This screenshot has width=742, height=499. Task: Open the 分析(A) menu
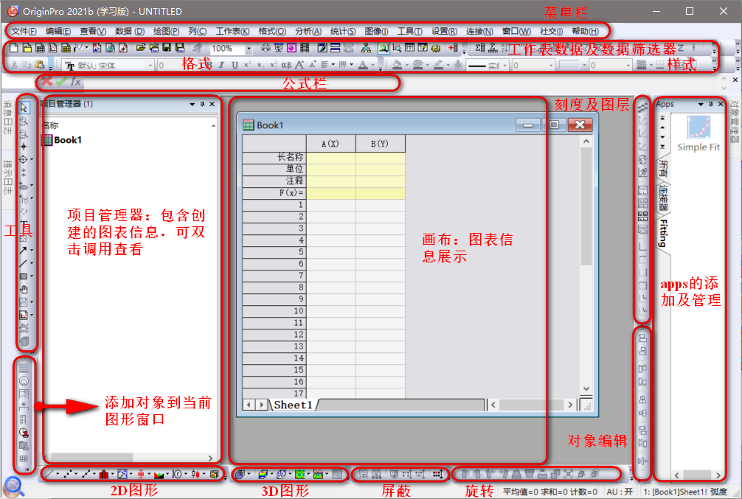point(308,31)
